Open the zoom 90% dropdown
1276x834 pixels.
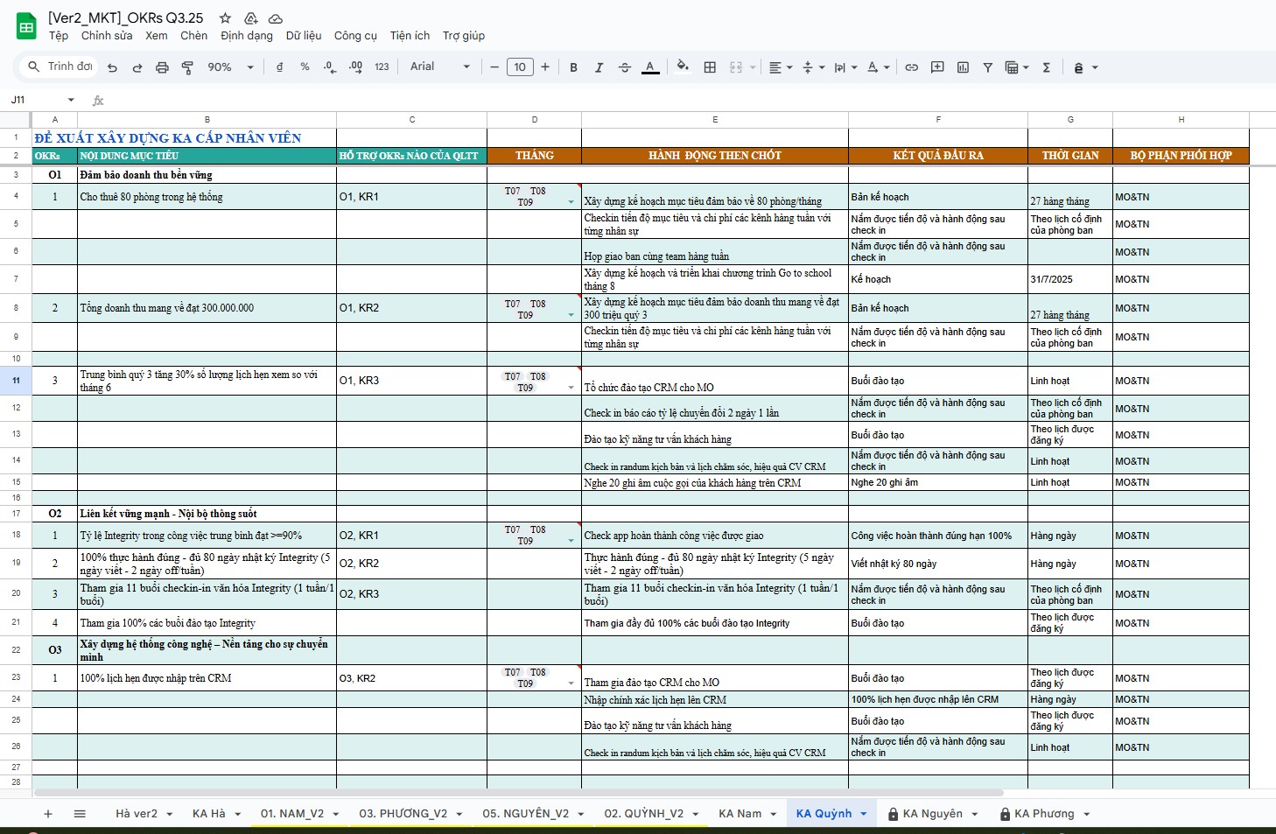[x=230, y=67]
